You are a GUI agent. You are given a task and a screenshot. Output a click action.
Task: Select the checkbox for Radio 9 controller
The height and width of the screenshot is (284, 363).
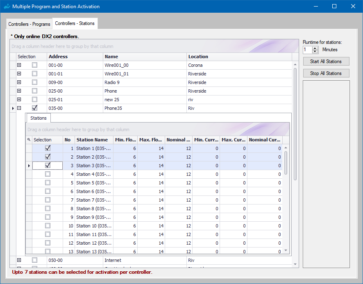[34, 82]
